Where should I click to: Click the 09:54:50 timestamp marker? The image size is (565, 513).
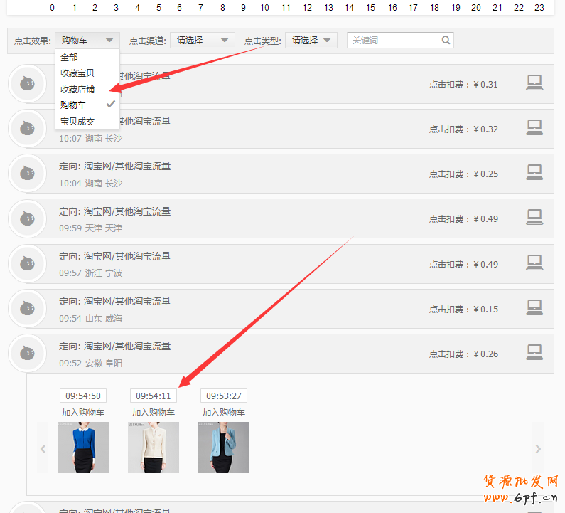83,396
